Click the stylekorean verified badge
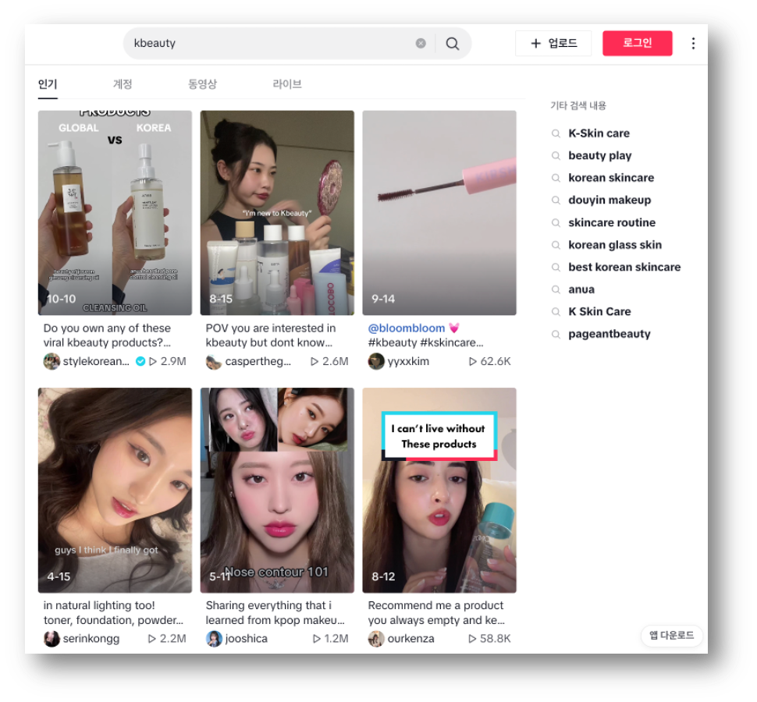 [x=140, y=361]
